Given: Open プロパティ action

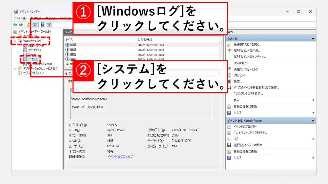Looking at the screenshot, I should (x=239, y=75).
